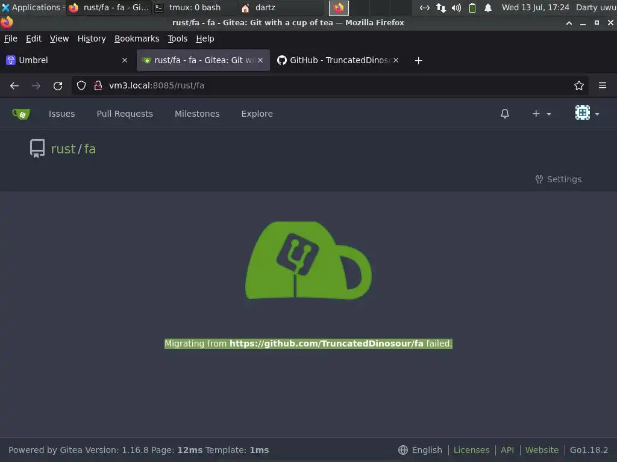Go to the Issues page
This screenshot has width=617, height=462.
point(62,114)
